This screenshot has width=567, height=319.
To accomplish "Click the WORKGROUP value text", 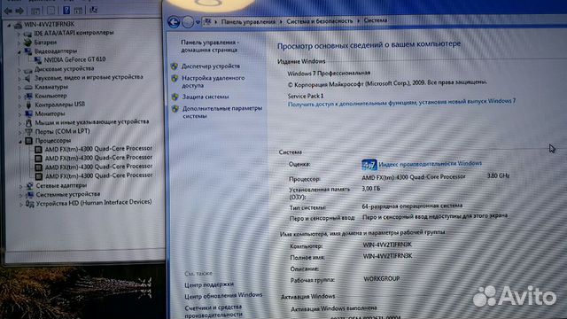I will (382, 279).
